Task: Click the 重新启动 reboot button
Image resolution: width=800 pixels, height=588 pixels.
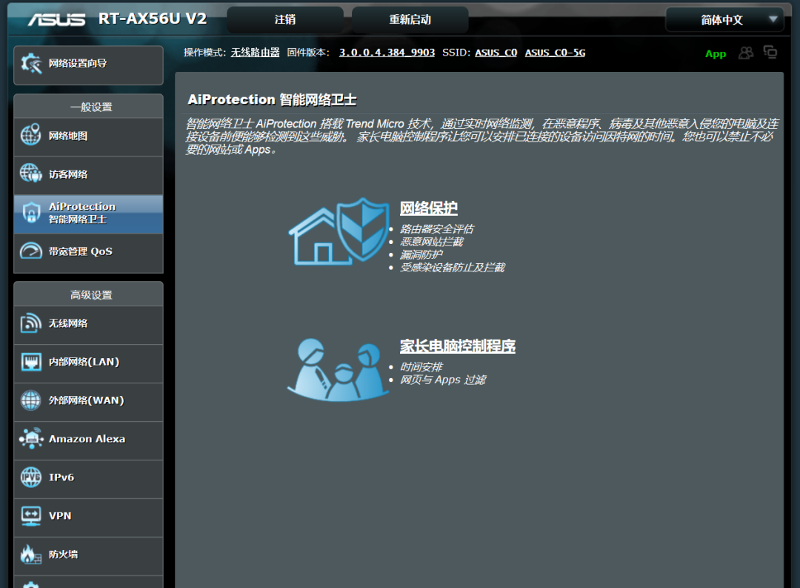Action: click(410, 19)
